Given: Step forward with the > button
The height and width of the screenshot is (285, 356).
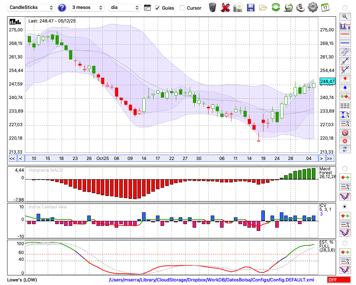Looking at the screenshot, I should coord(321,159).
